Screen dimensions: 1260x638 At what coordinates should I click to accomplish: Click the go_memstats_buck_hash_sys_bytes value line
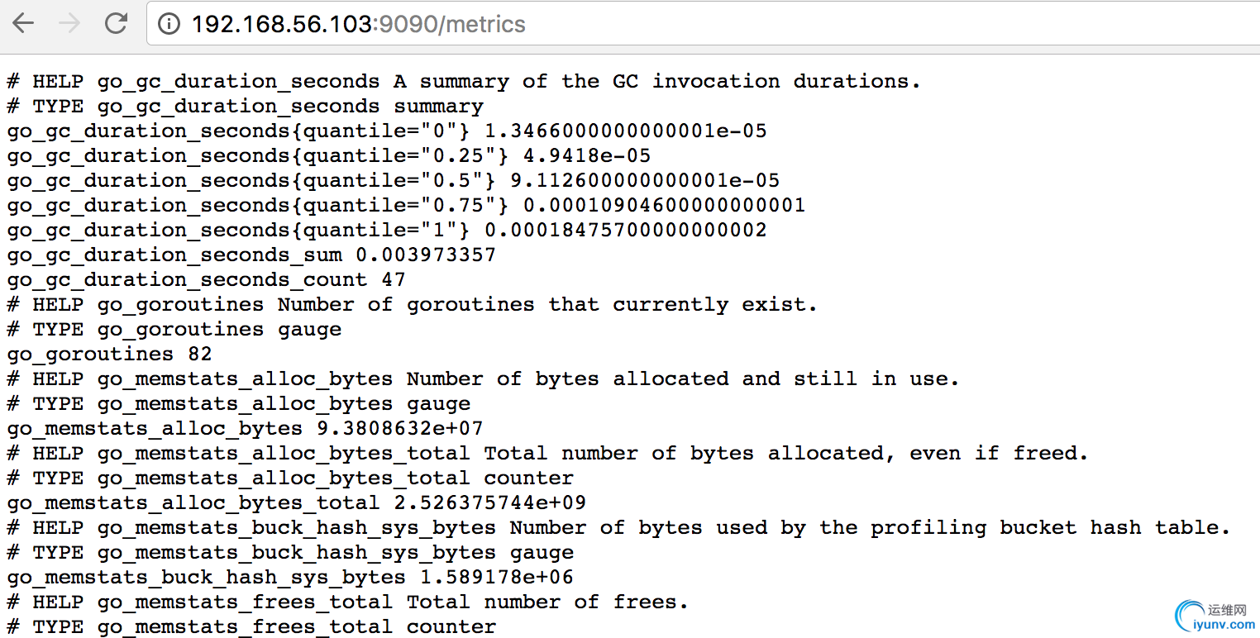[x=290, y=578]
